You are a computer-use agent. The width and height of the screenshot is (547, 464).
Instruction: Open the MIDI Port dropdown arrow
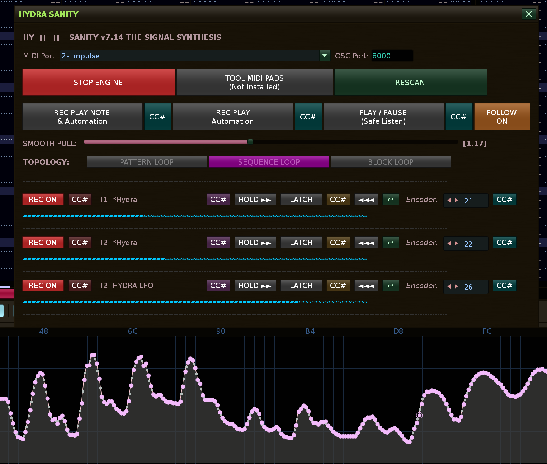click(x=324, y=56)
